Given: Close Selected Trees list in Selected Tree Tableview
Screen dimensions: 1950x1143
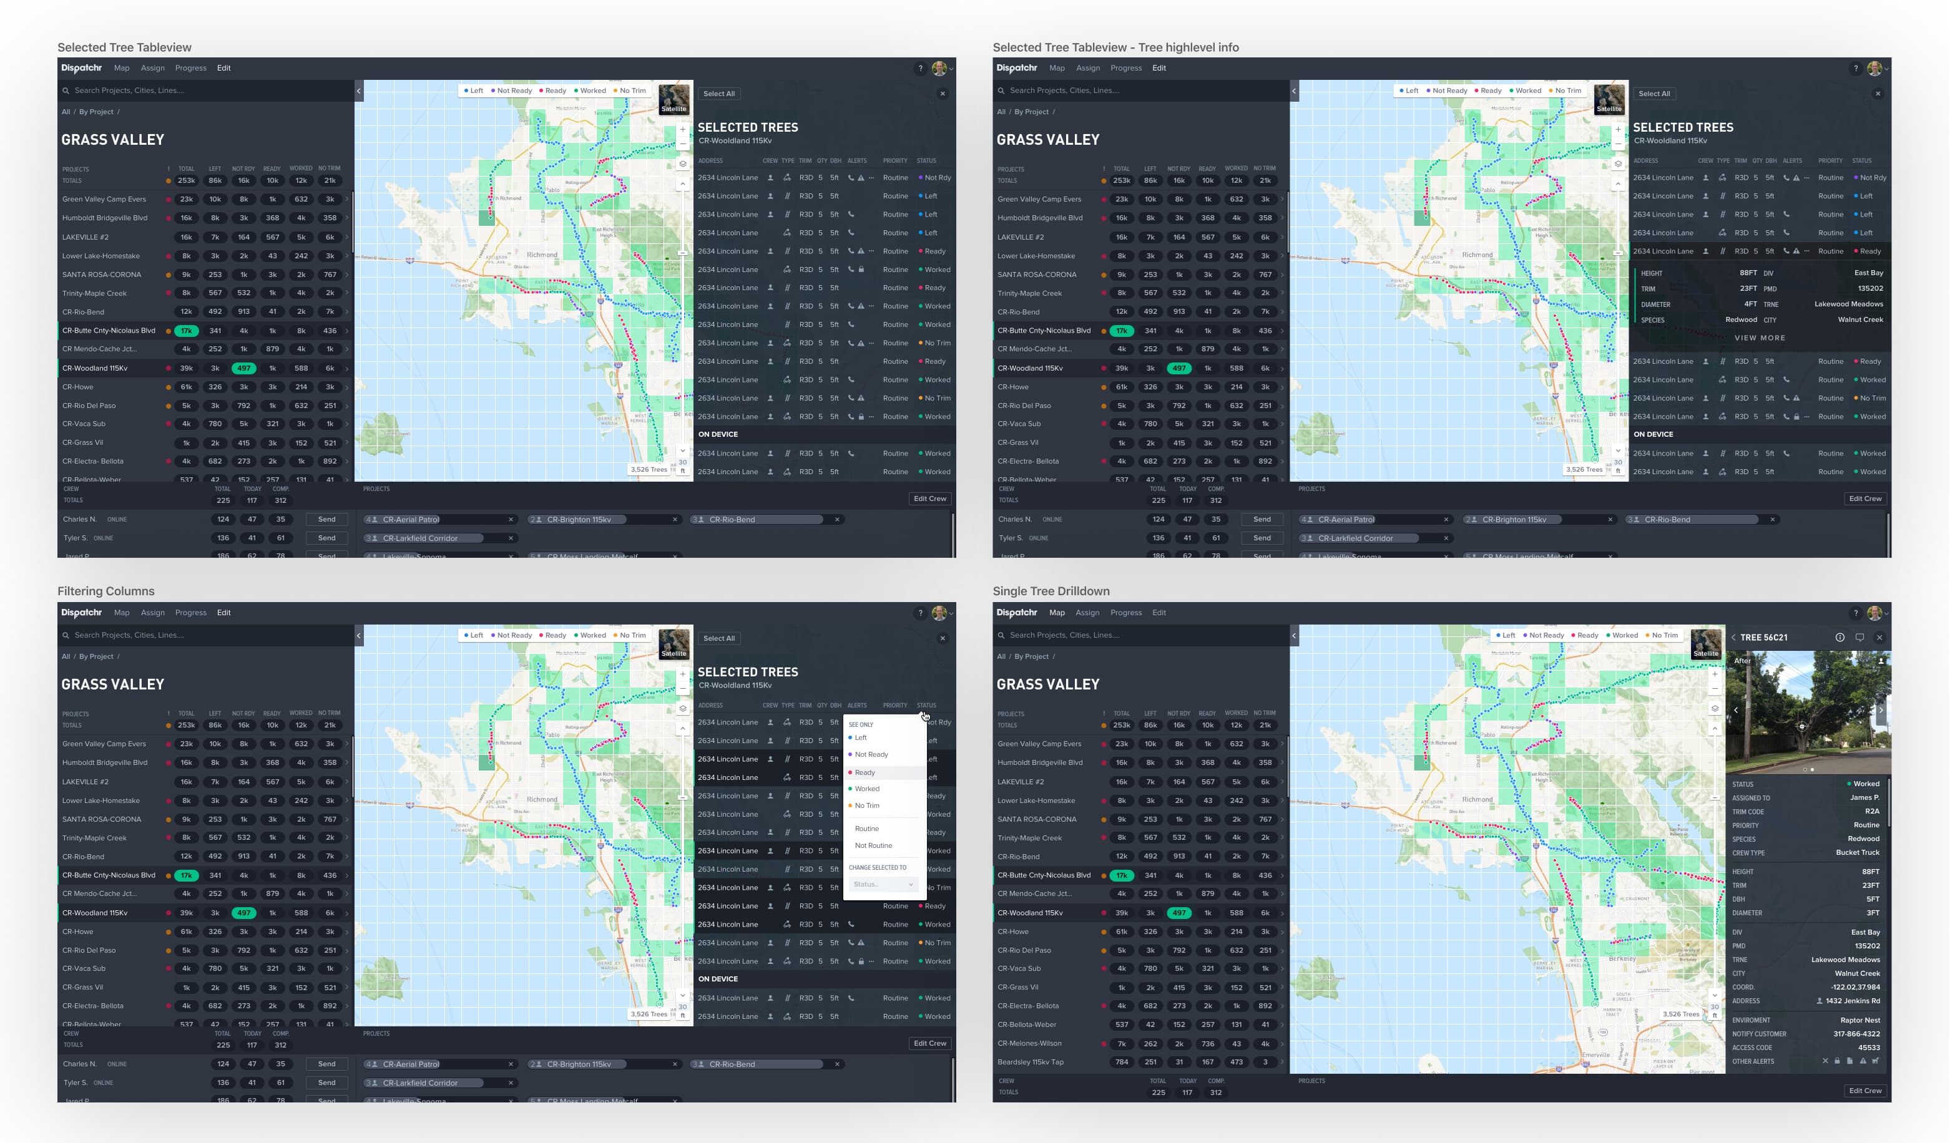Looking at the screenshot, I should [943, 94].
